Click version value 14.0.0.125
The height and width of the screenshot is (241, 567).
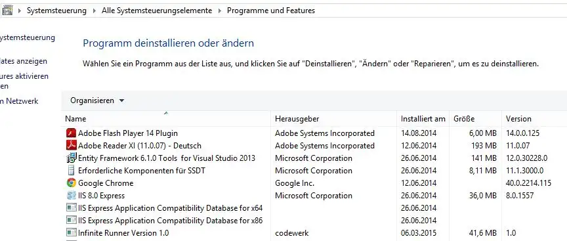522,133
